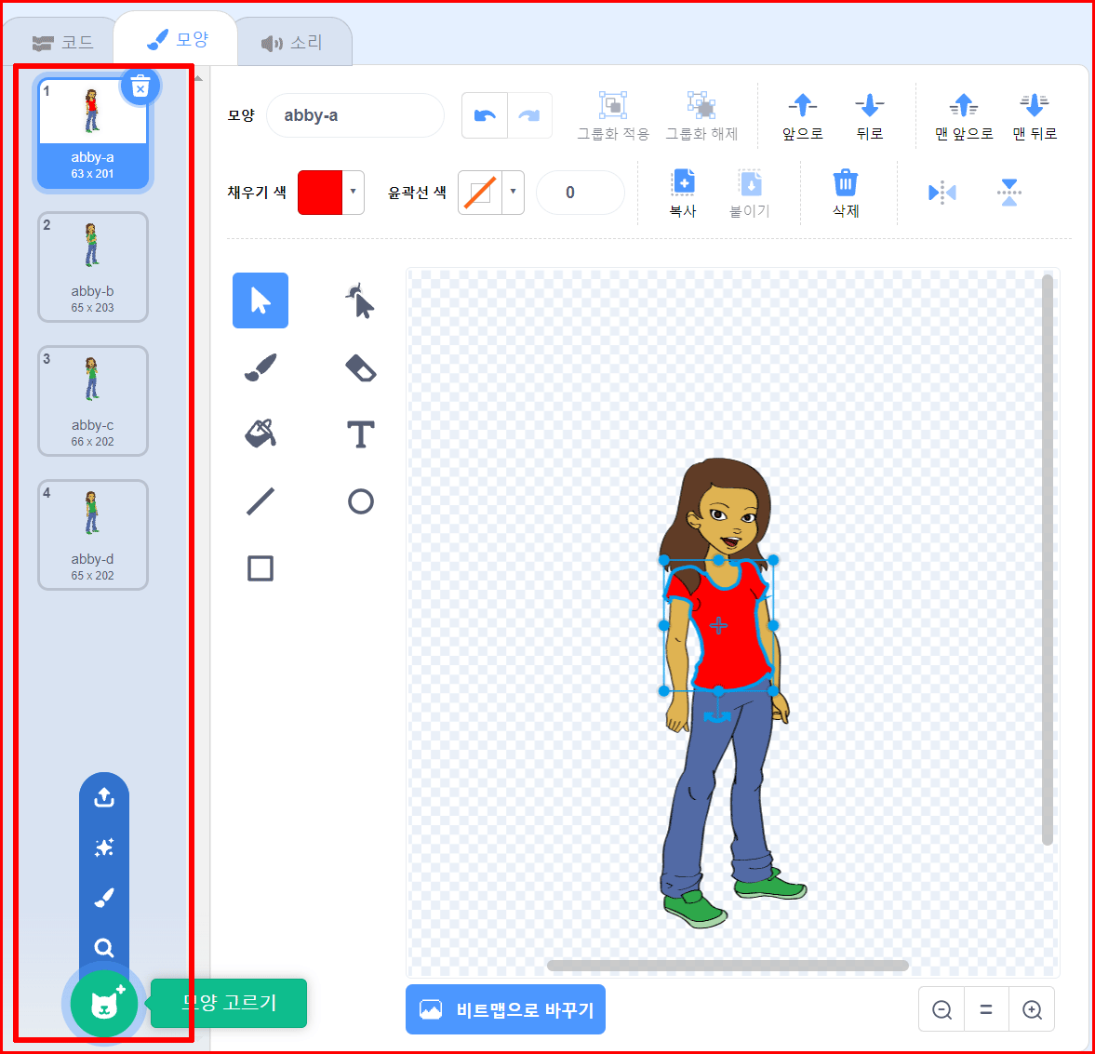The height and width of the screenshot is (1054, 1095).
Task: Delete abby-a costume with trash badge
Action: tap(140, 87)
